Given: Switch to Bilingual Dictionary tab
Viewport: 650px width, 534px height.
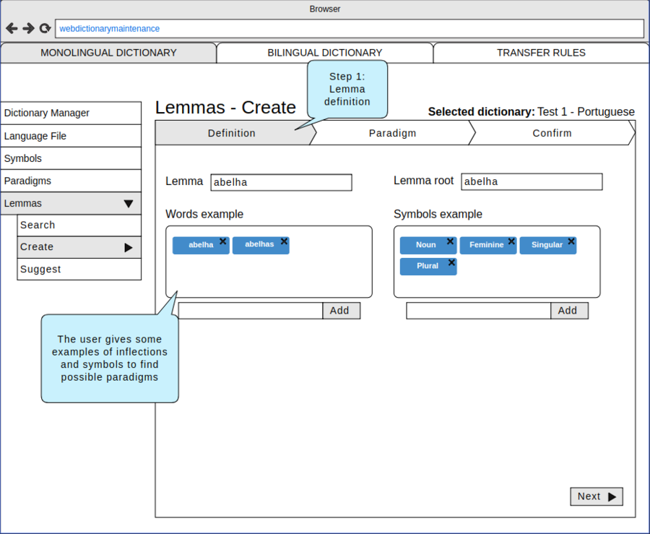Looking at the screenshot, I should tap(324, 53).
